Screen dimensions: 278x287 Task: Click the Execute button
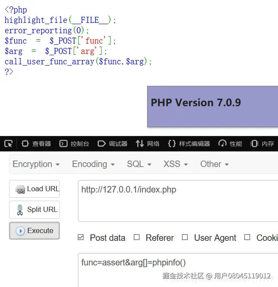pos(34,230)
